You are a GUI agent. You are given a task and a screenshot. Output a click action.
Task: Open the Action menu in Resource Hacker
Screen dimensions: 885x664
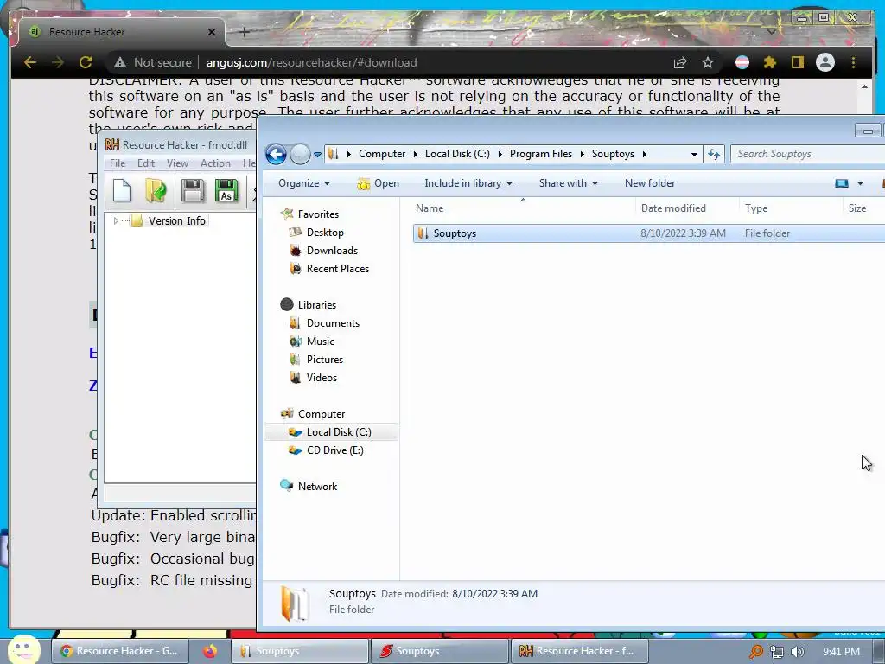215,163
